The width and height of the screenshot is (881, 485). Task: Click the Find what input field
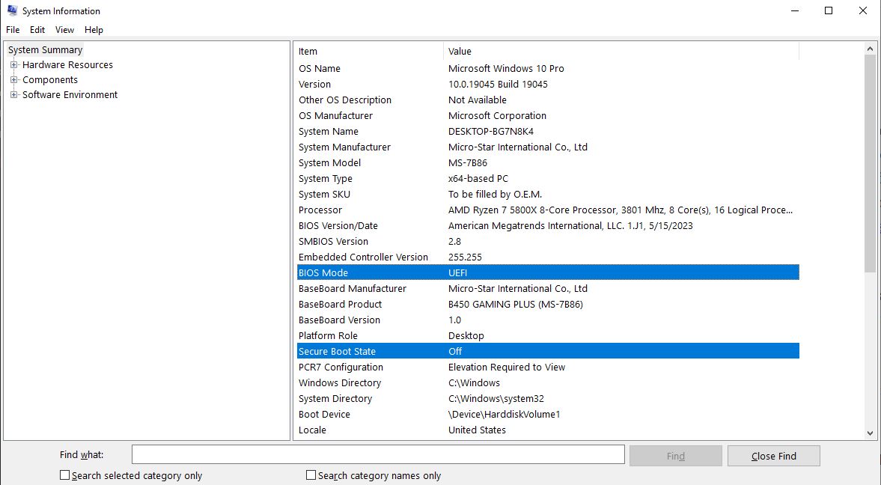378,454
